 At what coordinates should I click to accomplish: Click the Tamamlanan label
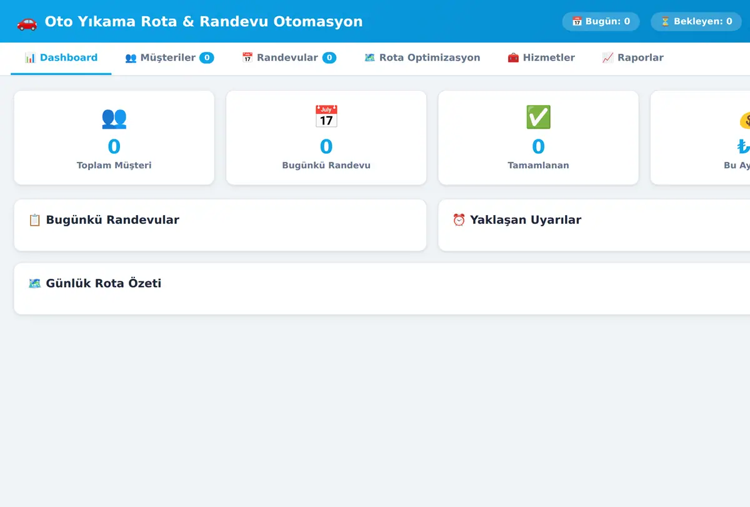[538, 166]
